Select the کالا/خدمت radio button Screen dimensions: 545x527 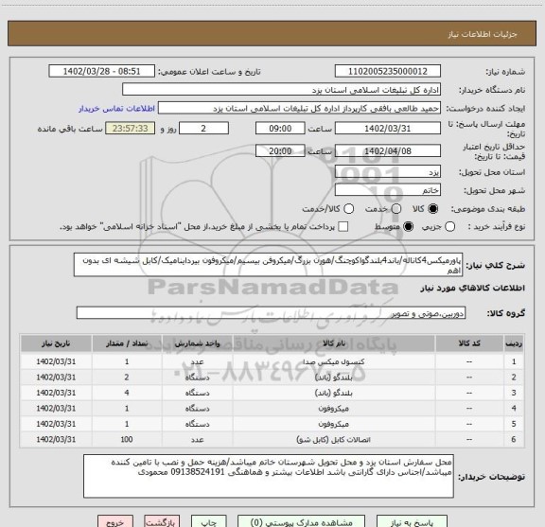(348, 209)
